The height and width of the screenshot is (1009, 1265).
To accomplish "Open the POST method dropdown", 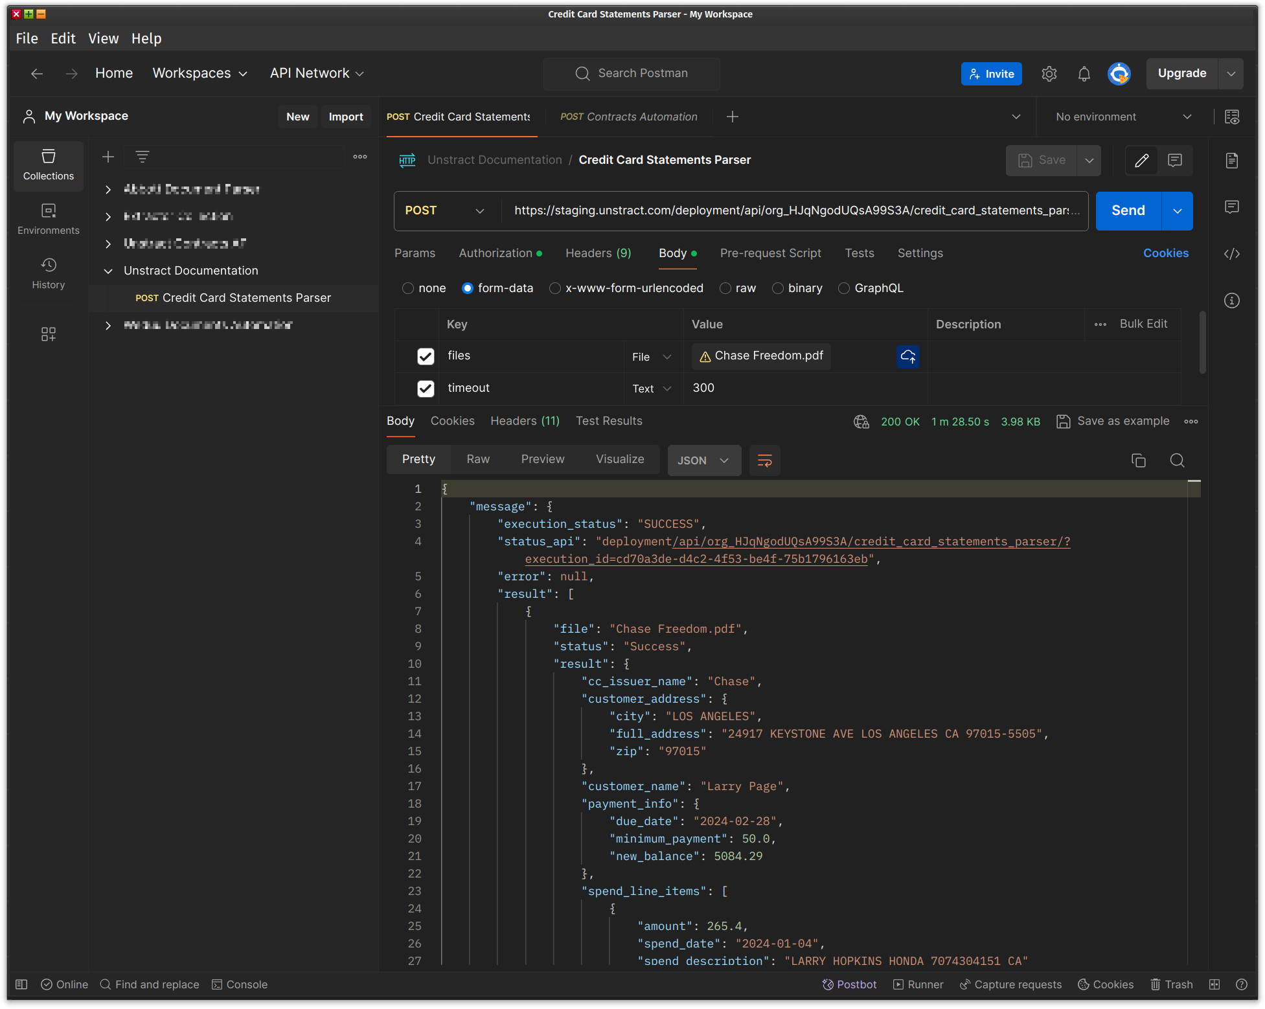I will (x=446, y=211).
